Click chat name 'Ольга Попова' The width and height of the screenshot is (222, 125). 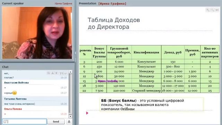coord(13,109)
